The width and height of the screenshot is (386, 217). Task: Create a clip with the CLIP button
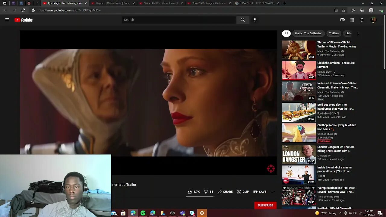tap(243, 192)
